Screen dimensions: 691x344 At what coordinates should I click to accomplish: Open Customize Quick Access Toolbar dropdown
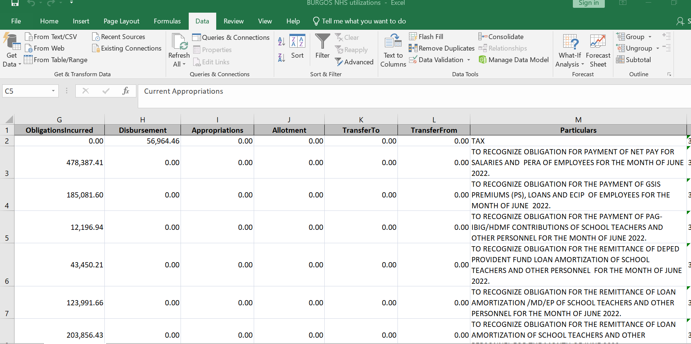coord(71,3)
